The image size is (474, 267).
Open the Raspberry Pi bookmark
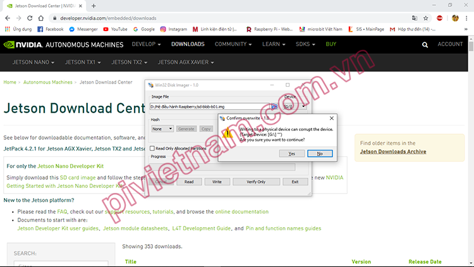(x=269, y=29)
